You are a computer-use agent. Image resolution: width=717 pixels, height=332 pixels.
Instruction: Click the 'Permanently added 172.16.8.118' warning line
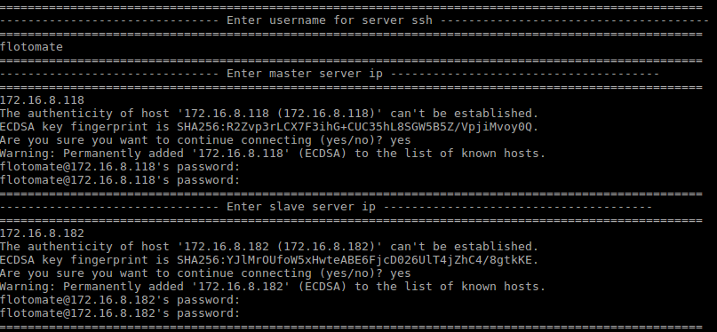[x=273, y=153]
